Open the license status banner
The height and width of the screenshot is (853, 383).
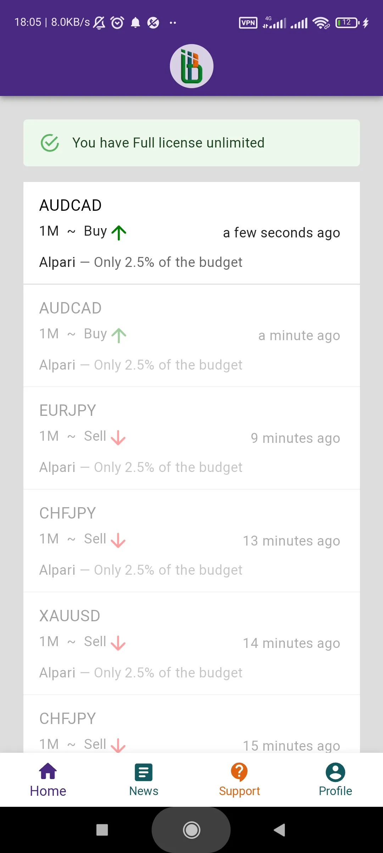(x=191, y=143)
